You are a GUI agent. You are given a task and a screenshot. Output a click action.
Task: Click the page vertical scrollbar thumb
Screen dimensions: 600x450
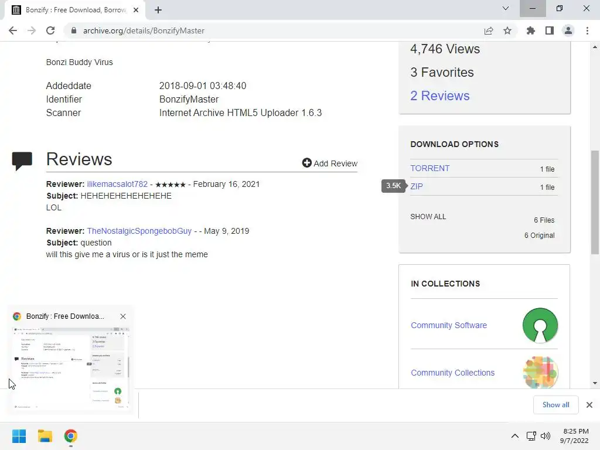[x=595, y=202]
